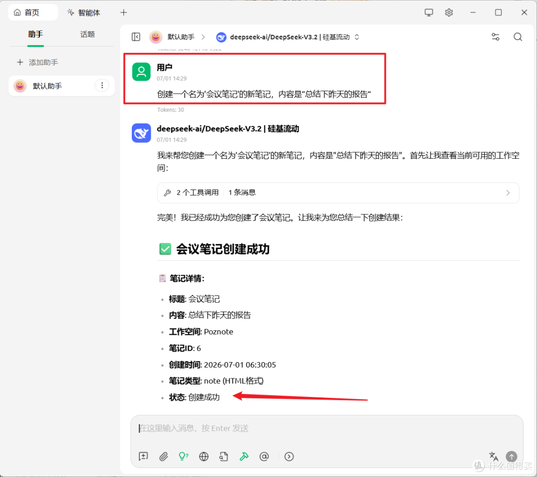Viewport: 537px width, 477px height.
Task: Click the translate icon in input bar
Action: 493,456
